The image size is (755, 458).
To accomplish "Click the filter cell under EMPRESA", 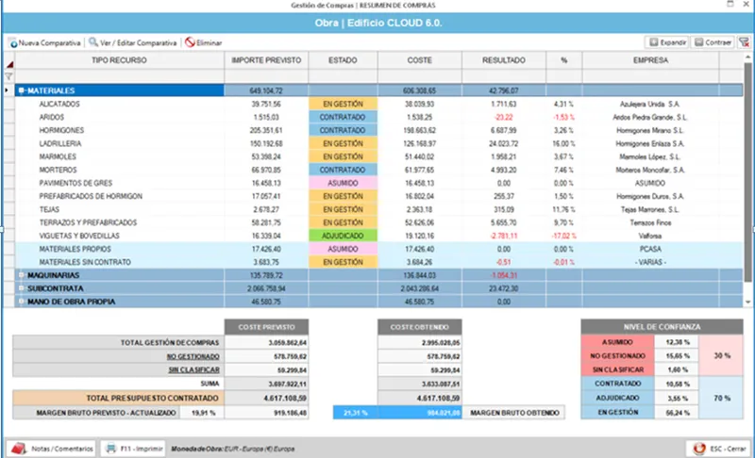I will point(650,76).
